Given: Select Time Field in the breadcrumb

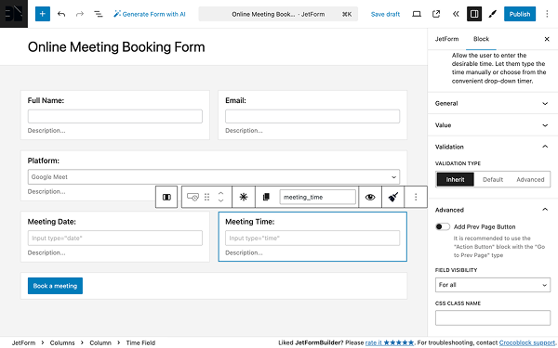Looking at the screenshot, I should tap(140, 342).
